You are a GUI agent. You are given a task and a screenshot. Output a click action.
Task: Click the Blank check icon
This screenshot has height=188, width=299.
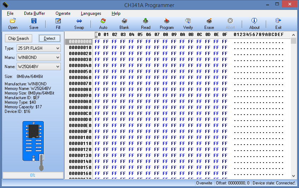[x=124, y=21]
